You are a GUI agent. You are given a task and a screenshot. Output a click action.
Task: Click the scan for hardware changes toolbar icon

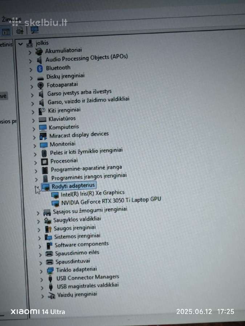pos(34,30)
